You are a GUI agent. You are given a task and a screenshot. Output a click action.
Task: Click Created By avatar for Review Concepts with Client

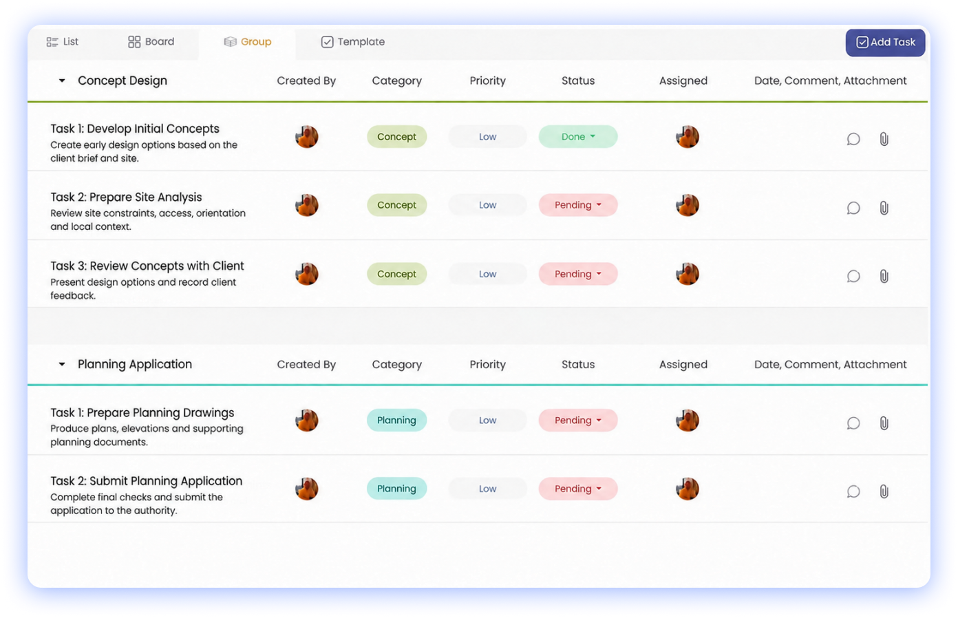(307, 274)
